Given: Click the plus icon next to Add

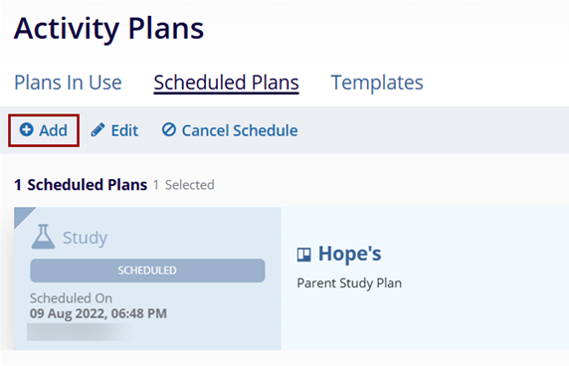Looking at the screenshot, I should tap(27, 129).
